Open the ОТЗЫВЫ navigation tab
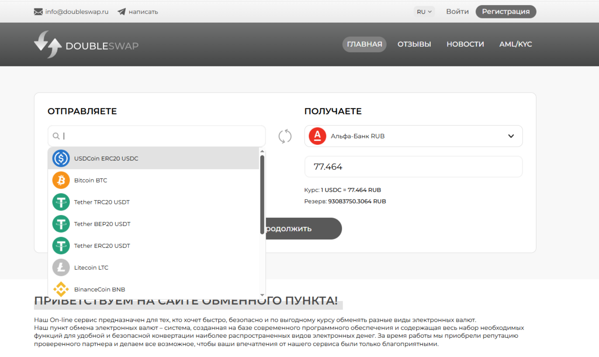 click(414, 44)
